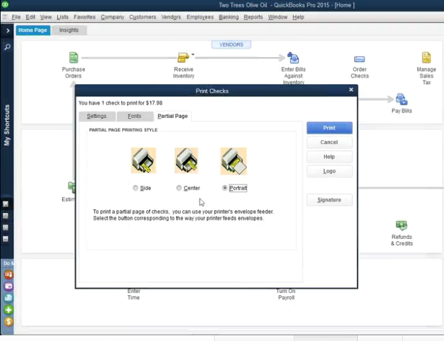Open the Help menu in menu bar

click(x=298, y=17)
